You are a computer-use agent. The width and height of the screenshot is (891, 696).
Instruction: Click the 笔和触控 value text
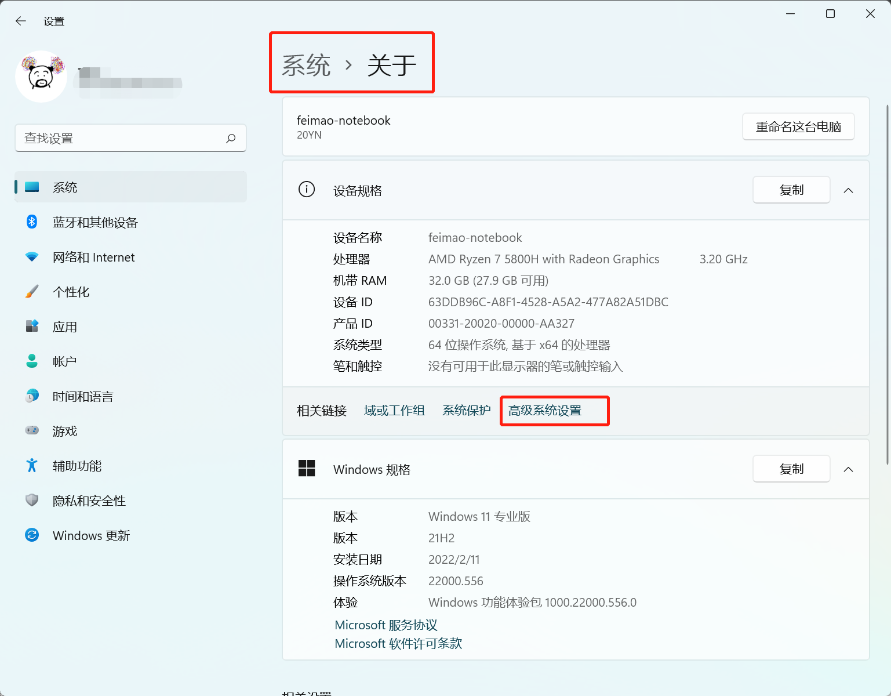click(x=526, y=366)
